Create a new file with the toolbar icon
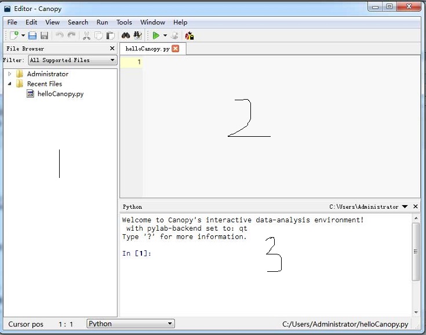 click(14, 35)
